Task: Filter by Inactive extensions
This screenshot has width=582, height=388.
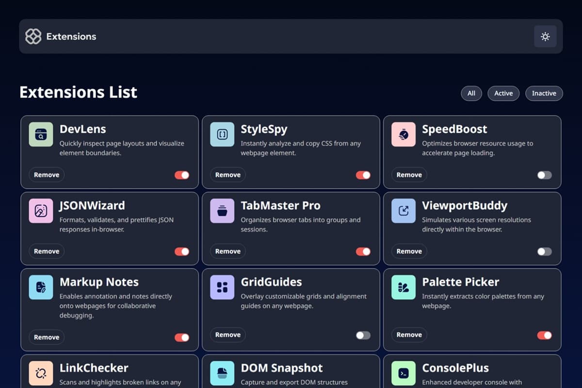Action: click(x=544, y=94)
